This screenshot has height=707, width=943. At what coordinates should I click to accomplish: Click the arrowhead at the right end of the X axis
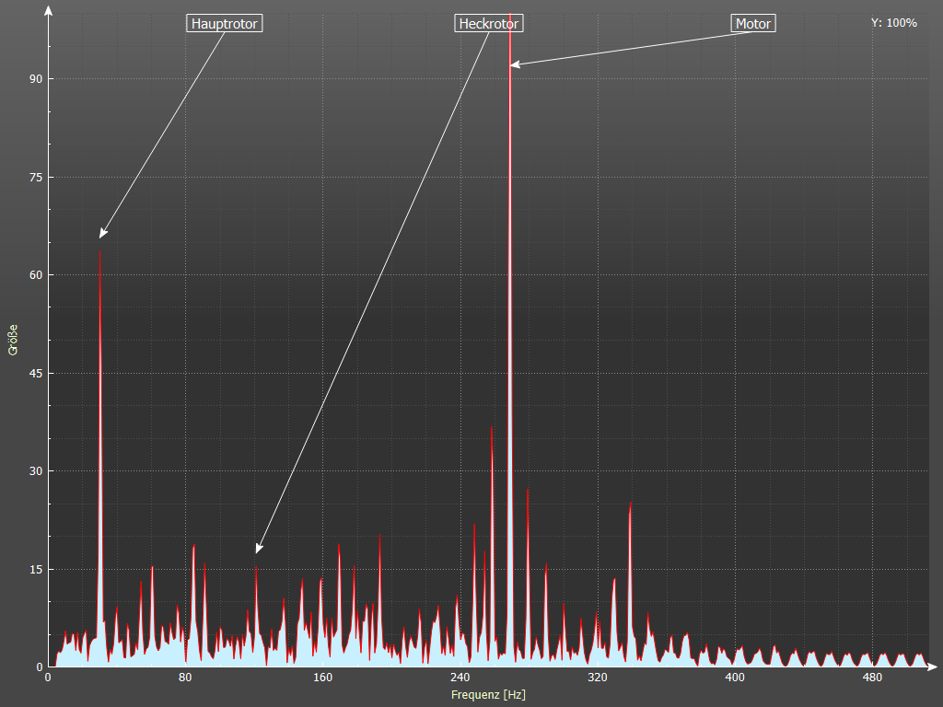coord(933,666)
